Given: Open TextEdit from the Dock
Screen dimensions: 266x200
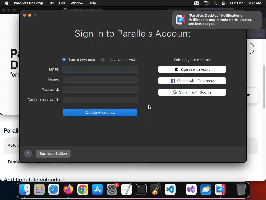Looking at the screenshot, I should pos(127,189).
